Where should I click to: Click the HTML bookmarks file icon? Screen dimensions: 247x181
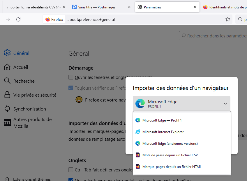pyautogui.click(x=138, y=166)
